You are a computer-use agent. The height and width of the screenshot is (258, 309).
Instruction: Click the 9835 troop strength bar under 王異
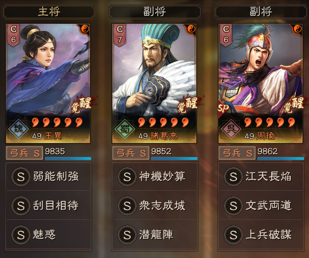pos(68,158)
